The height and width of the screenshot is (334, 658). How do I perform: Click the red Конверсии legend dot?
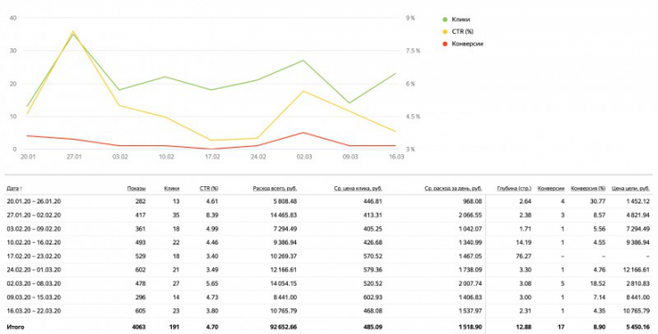pos(445,44)
